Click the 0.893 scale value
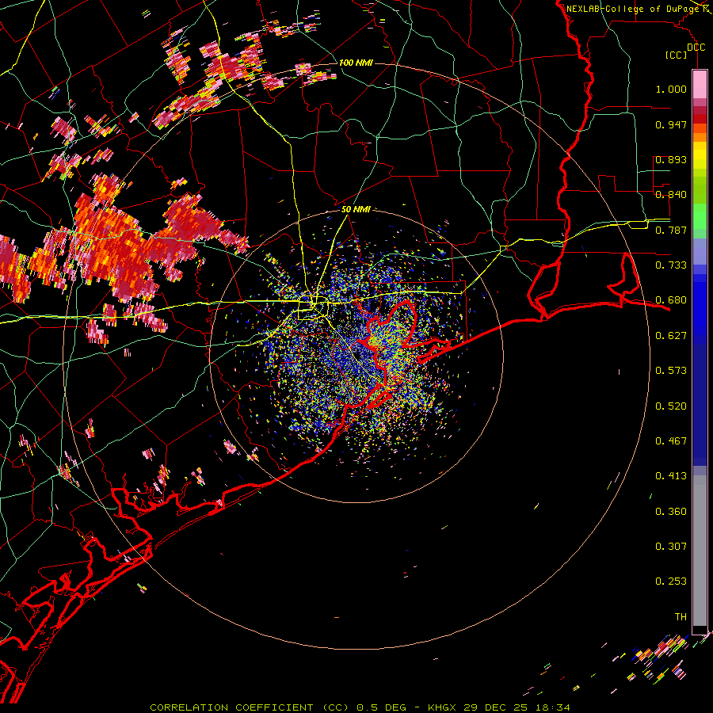The width and height of the screenshot is (713, 713). [x=671, y=159]
